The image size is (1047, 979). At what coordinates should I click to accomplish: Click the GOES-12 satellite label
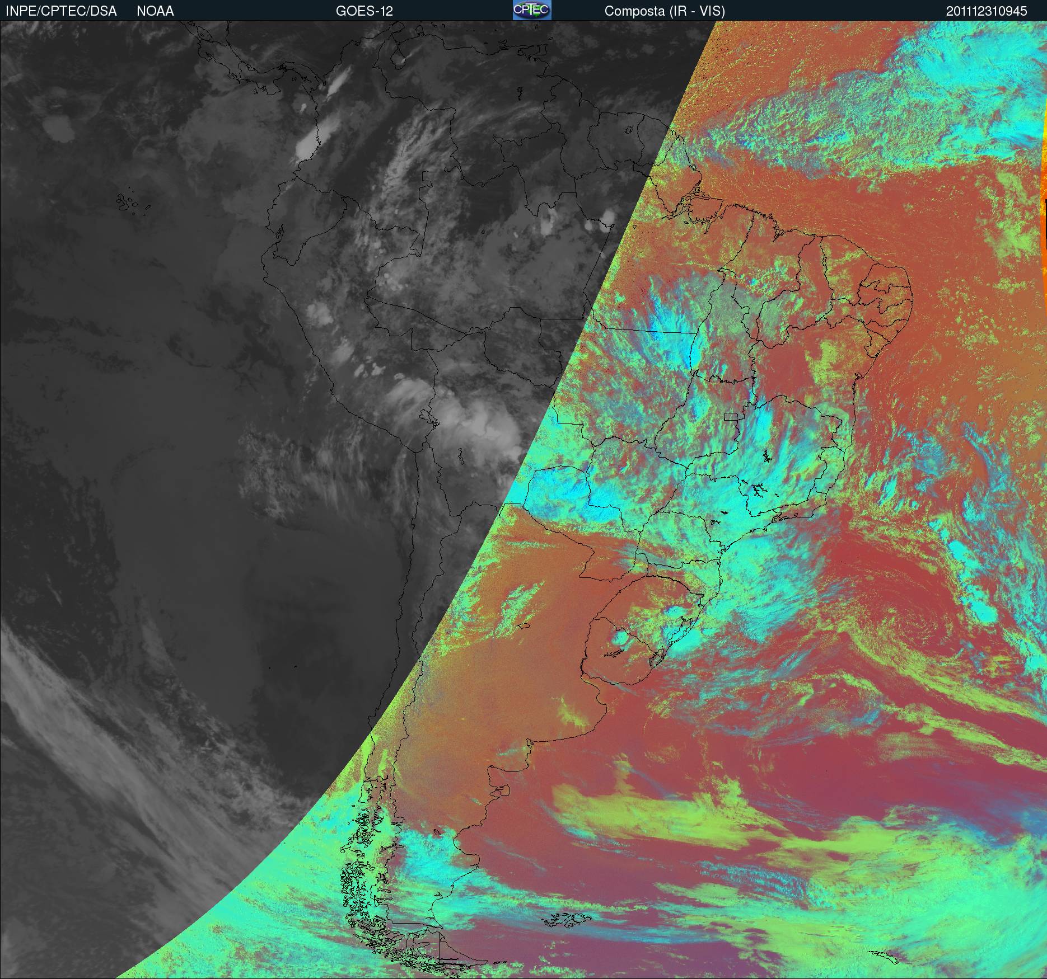click(364, 11)
